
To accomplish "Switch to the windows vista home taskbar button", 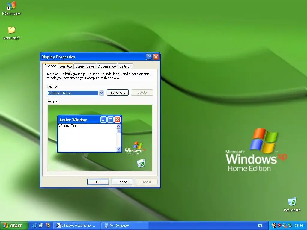I will click(x=77, y=226).
